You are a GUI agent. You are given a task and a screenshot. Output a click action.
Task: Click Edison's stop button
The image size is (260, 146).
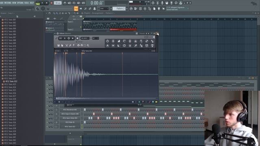point(73,38)
